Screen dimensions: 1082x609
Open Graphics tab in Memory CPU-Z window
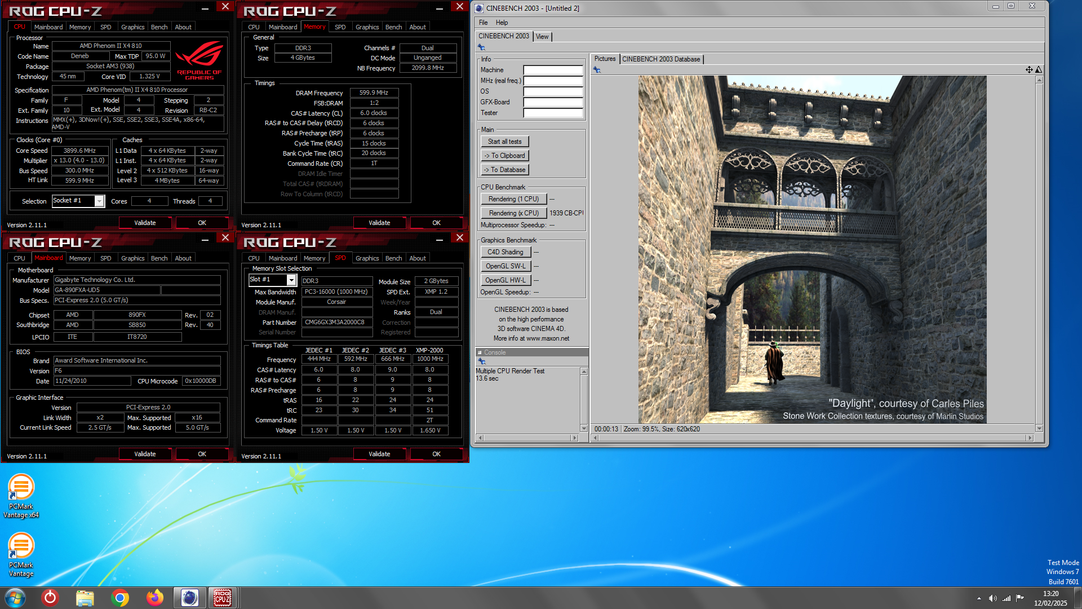coord(367,27)
